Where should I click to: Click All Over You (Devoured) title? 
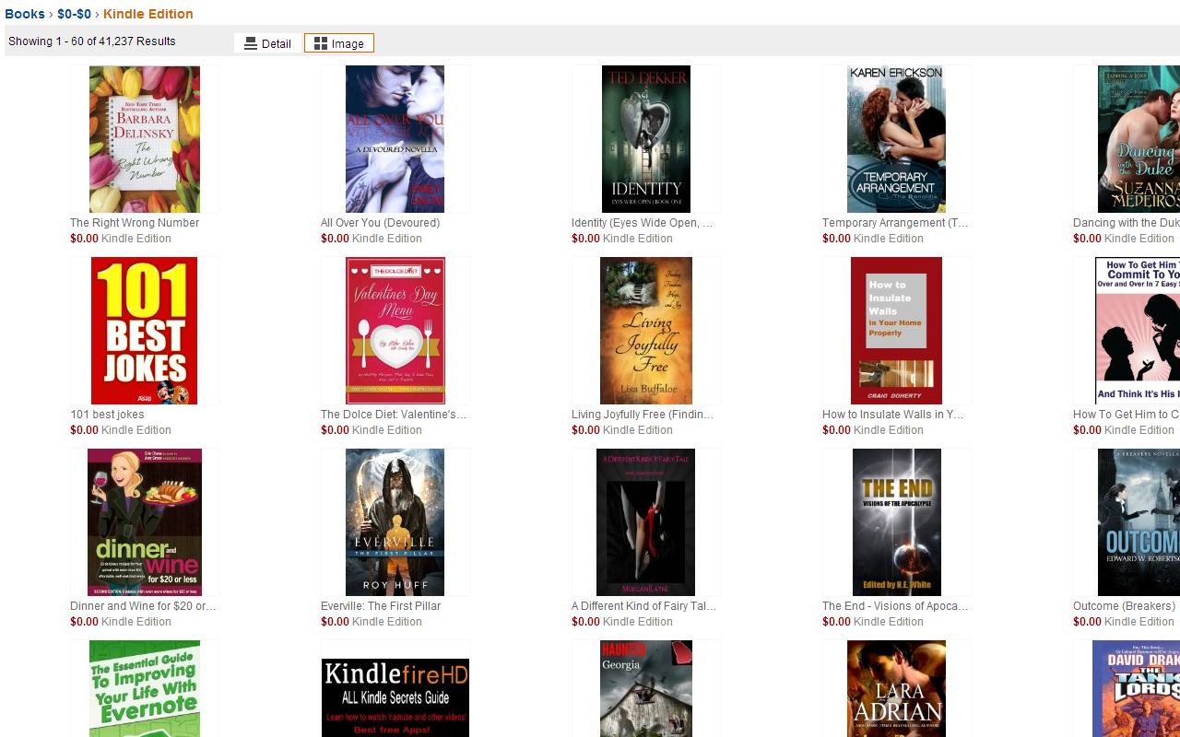(x=380, y=223)
